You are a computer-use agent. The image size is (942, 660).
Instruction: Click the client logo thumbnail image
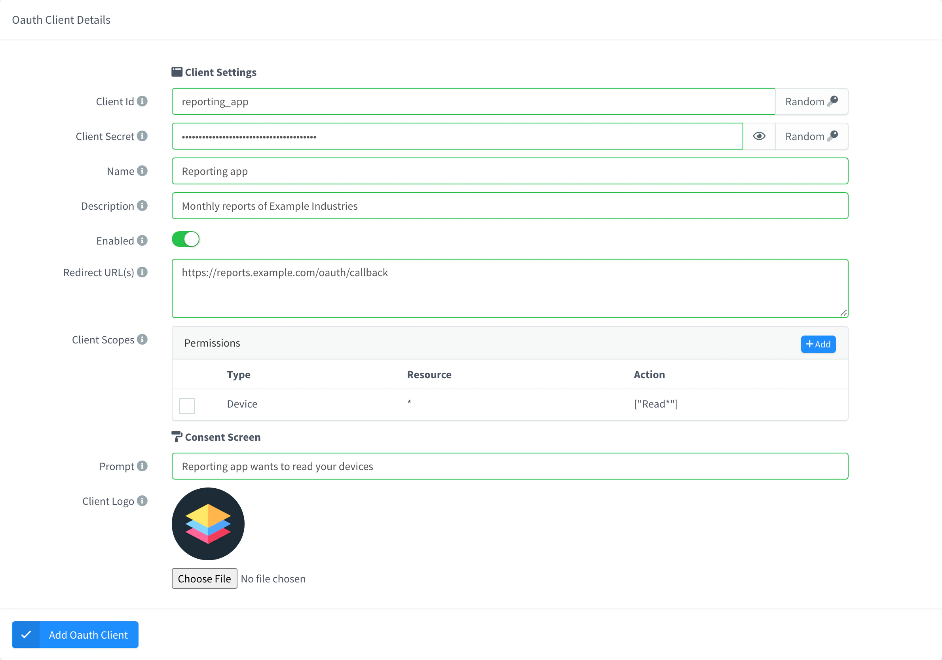point(208,524)
